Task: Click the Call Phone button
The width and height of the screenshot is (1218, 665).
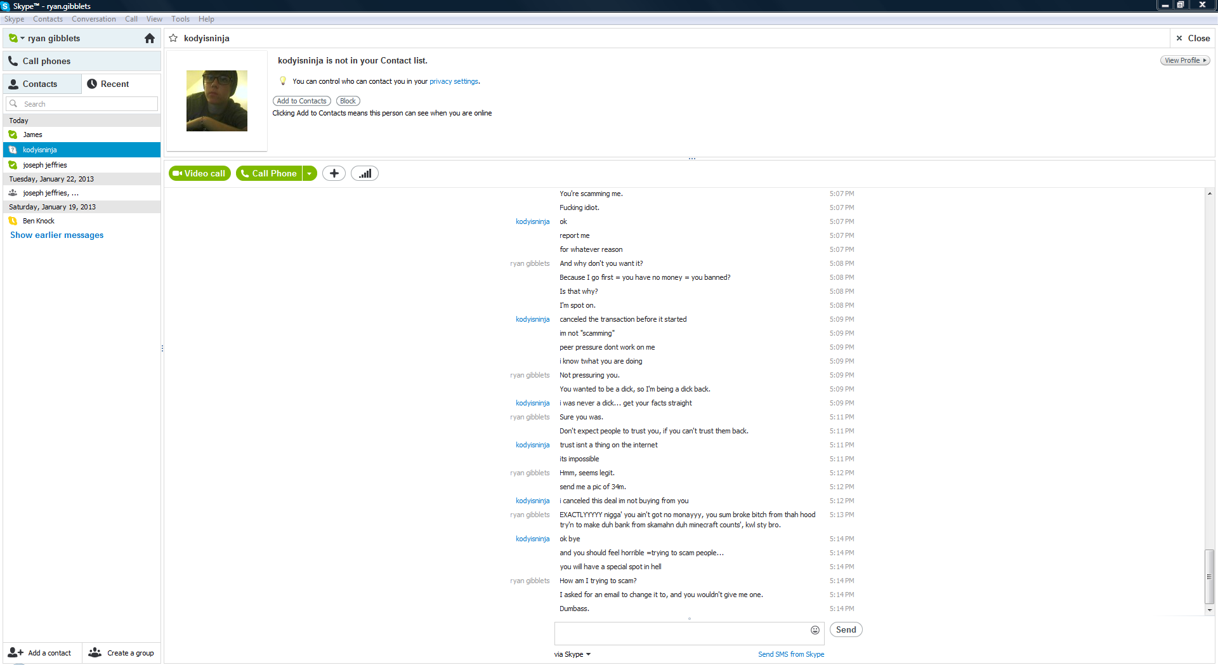Action: point(269,173)
